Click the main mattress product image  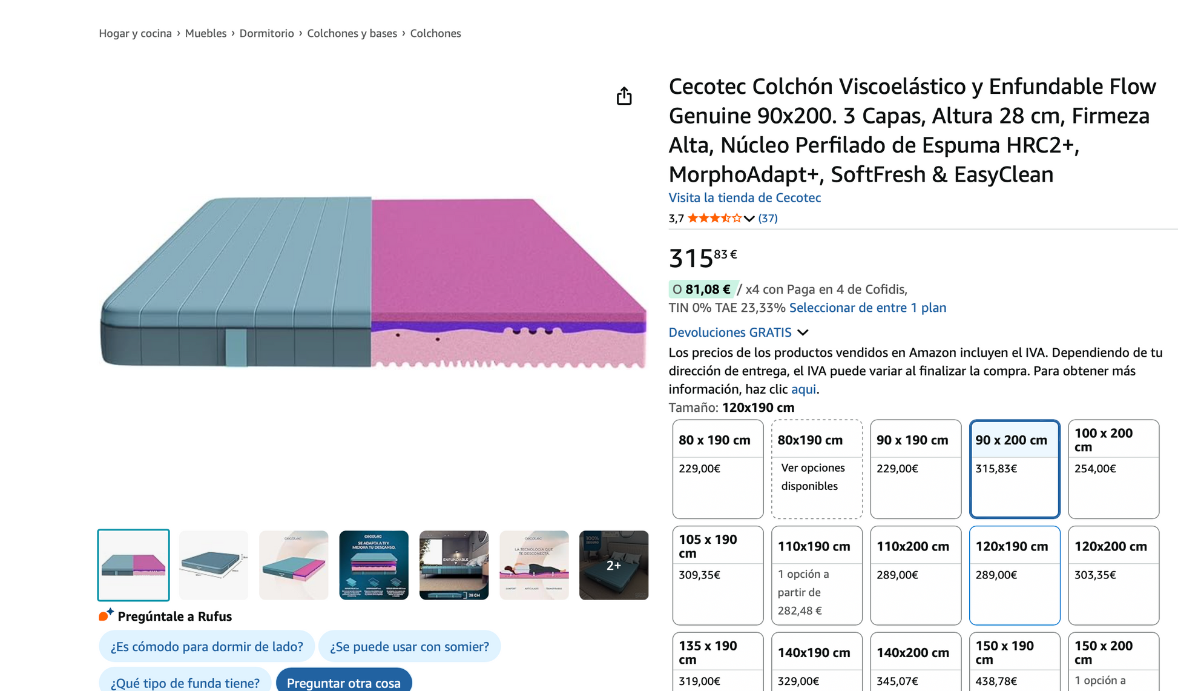[373, 283]
